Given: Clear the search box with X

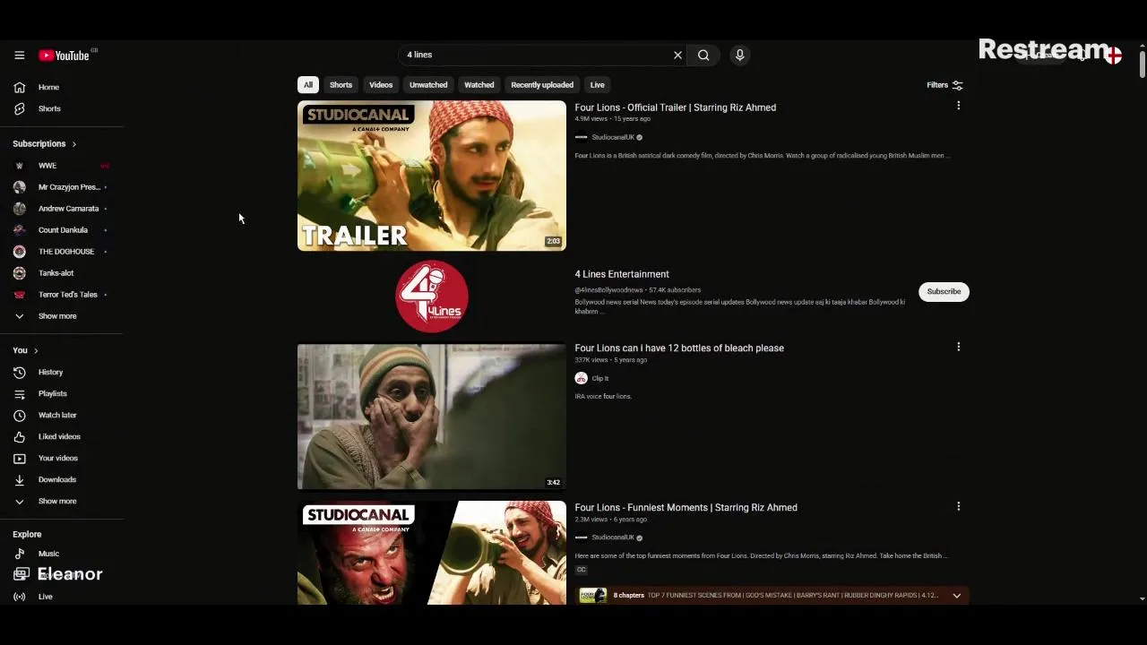Looking at the screenshot, I should 677,56.
